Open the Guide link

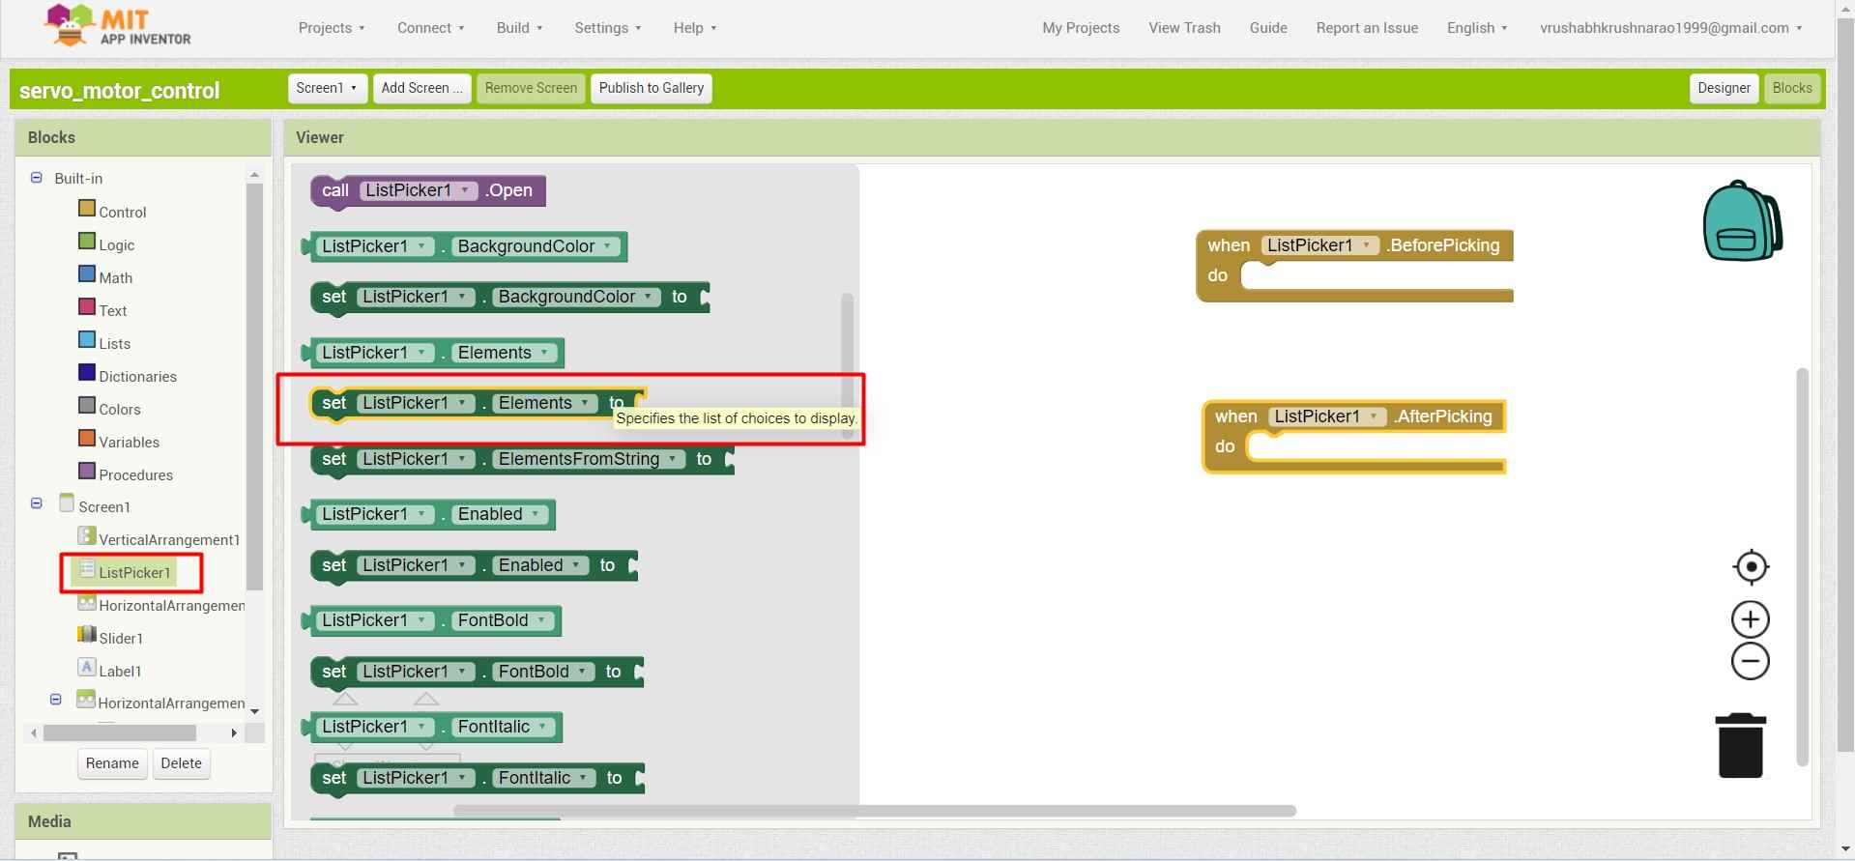tap(1268, 28)
